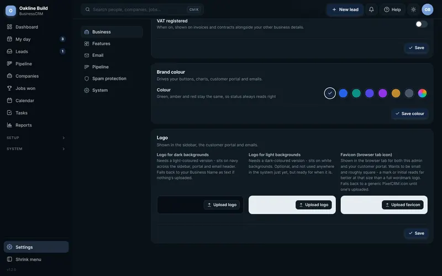Open the rainbow custom colour picker
Image resolution: width=442 pixels, height=276 pixels.
[422, 93]
